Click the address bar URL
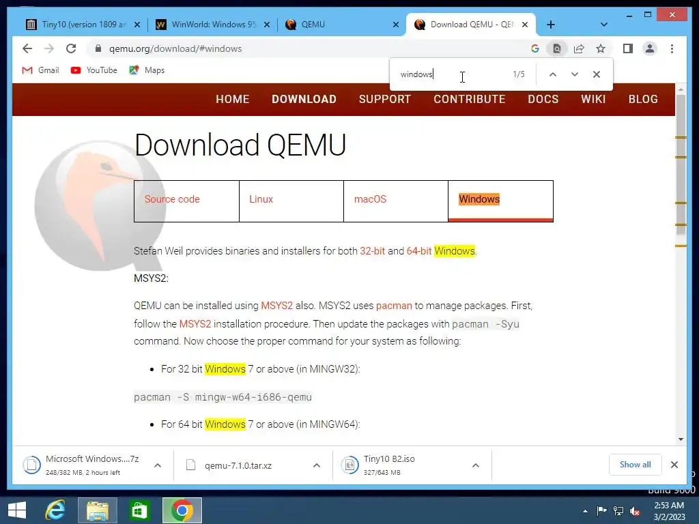 tap(175, 48)
